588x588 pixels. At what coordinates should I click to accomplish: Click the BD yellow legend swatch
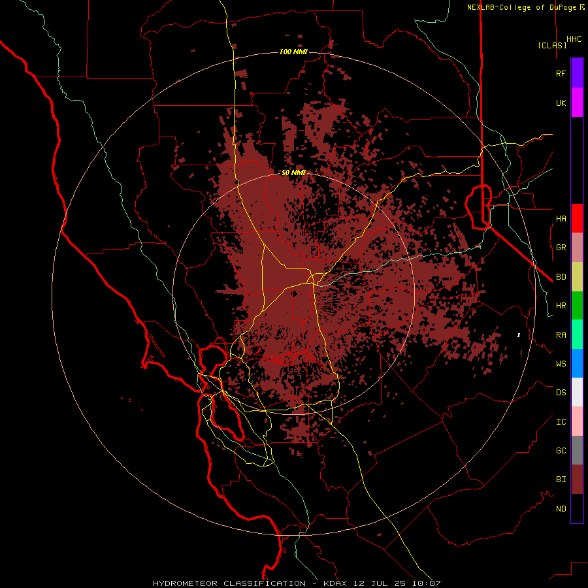coord(577,277)
